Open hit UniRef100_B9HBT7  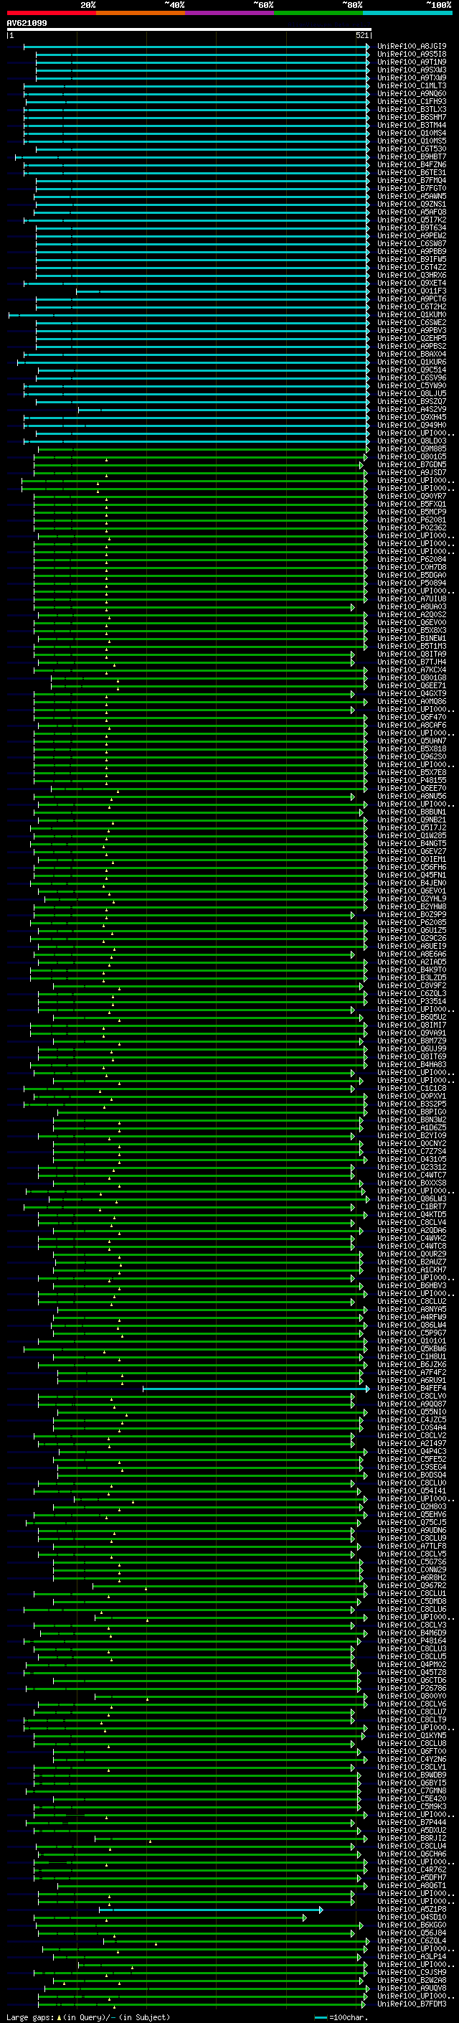412,156
